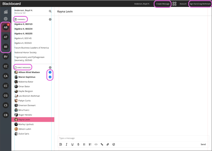Select the BE avatar in sidebar
Screen dimensions: 212x151
(x=6, y=47)
